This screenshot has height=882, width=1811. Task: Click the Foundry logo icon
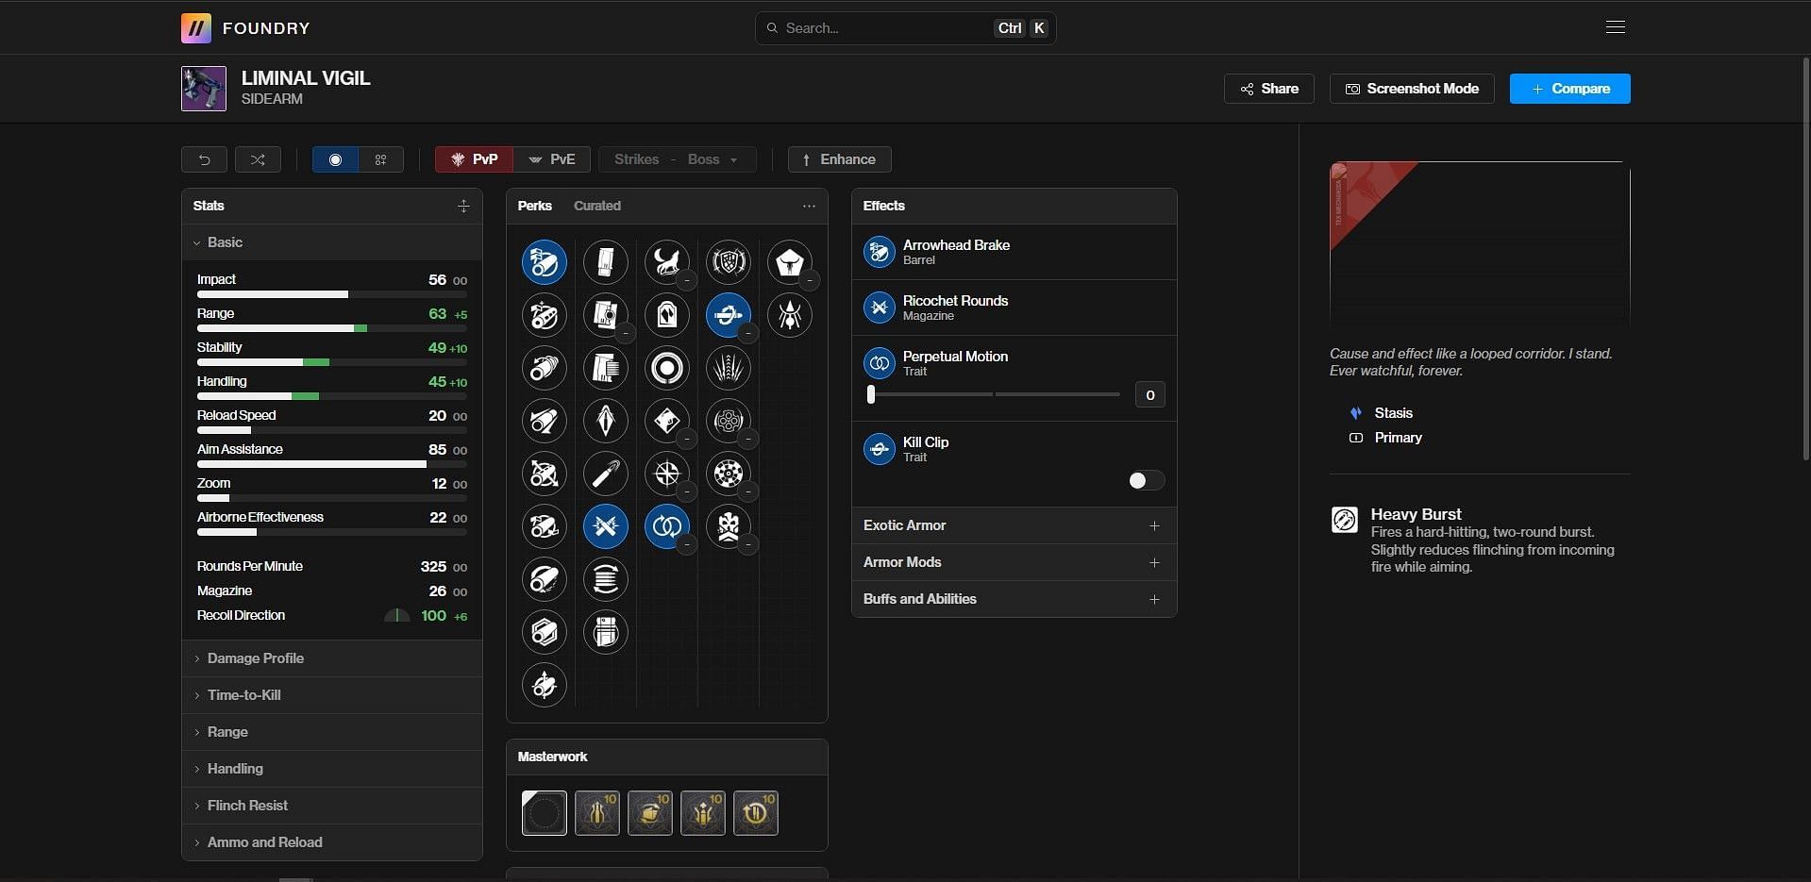pos(196,28)
